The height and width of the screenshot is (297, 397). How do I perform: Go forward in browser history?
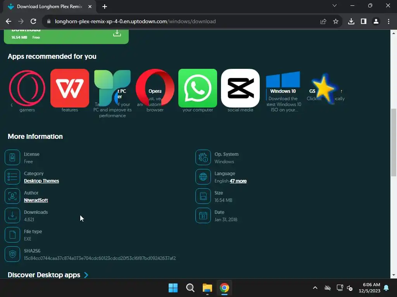click(21, 22)
